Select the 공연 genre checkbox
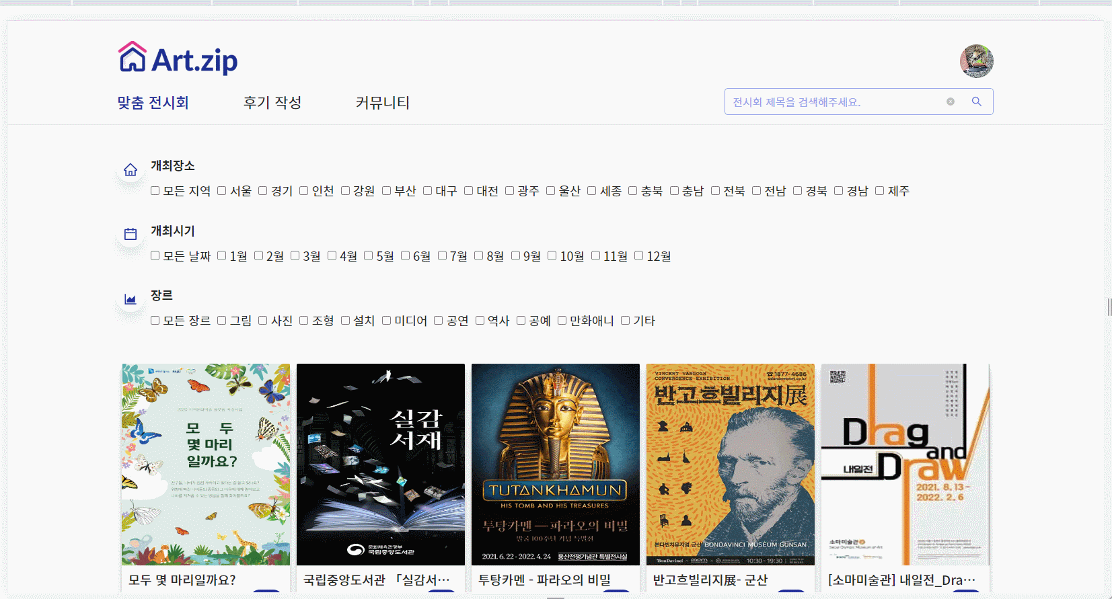The image size is (1112, 599). (x=439, y=321)
